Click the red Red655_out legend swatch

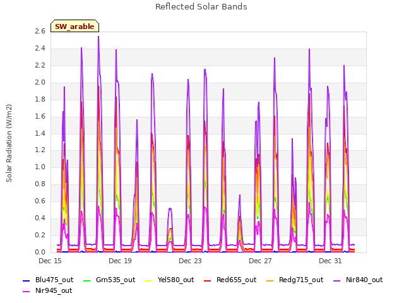coord(208,280)
